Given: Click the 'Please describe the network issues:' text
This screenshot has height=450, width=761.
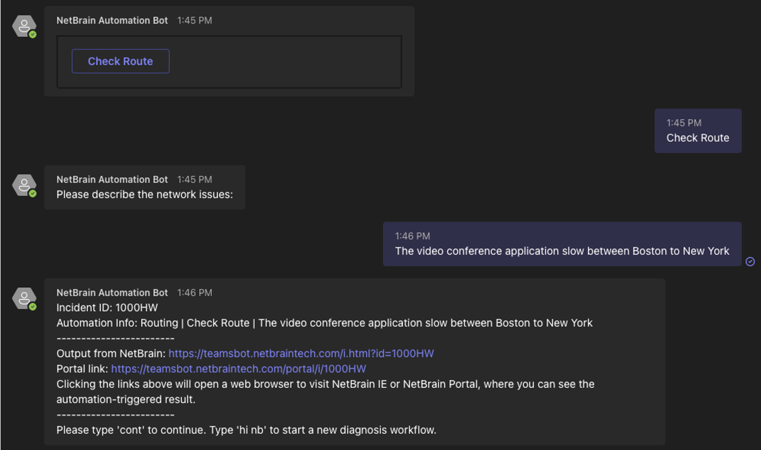Looking at the screenshot, I should pos(145,195).
